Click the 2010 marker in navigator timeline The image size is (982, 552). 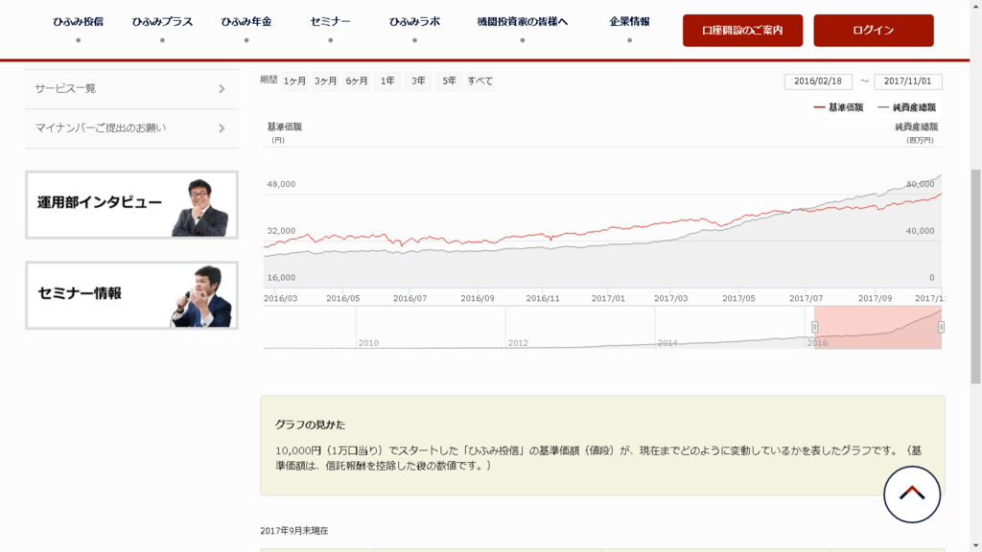tap(368, 343)
